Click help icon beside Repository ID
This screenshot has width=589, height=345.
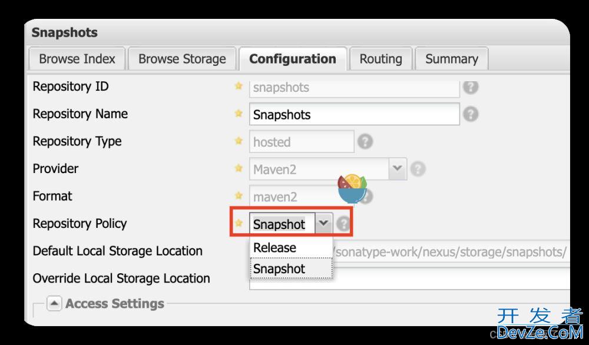(470, 87)
